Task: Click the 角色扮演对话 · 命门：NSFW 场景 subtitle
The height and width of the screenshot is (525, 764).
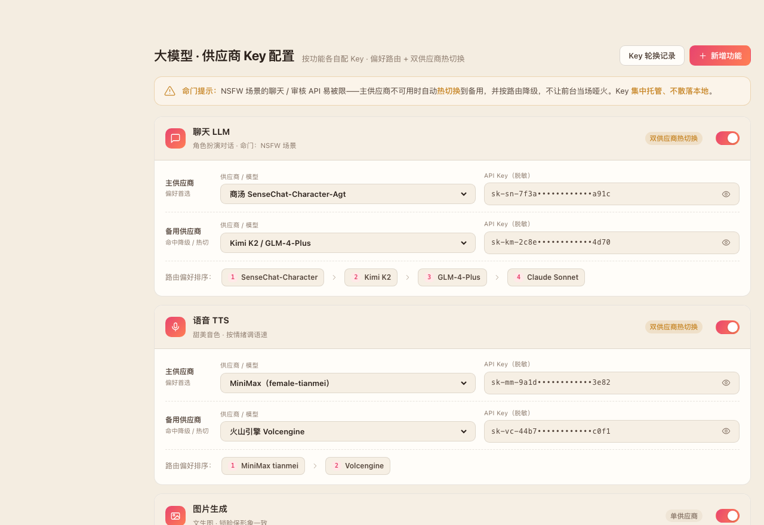Action: click(245, 146)
